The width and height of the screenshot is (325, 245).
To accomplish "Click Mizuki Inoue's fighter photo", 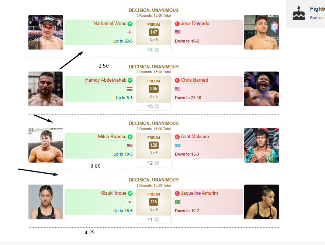I will click(x=46, y=202).
